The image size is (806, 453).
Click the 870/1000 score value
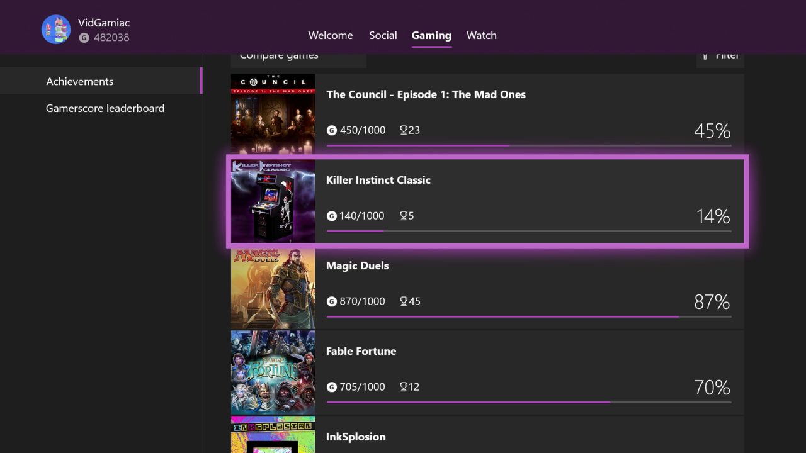click(x=363, y=301)
